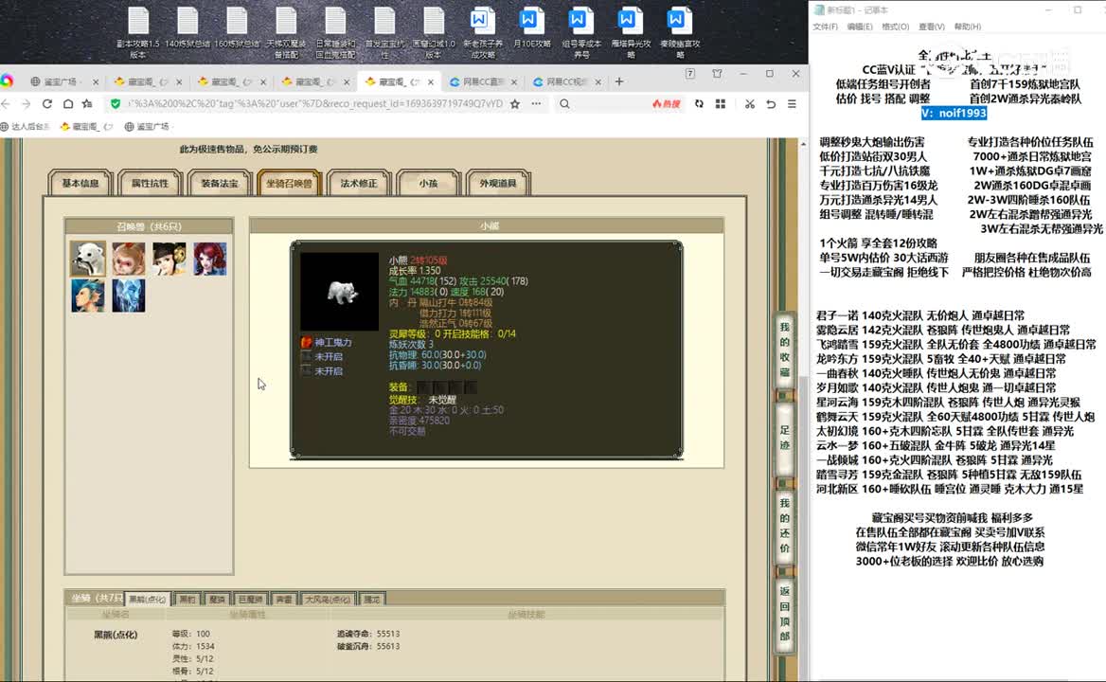Open Notepad 编辑(E) menu
The height and width of the screenshot is (682, 1106).
click(x=860, y=27)
